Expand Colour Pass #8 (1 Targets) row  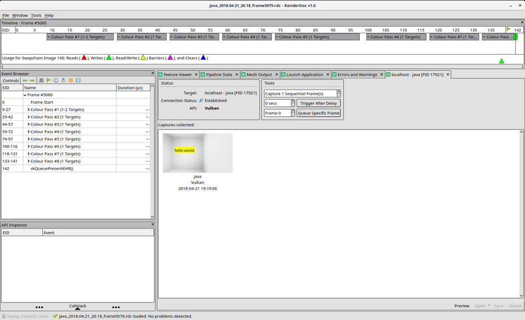28,161
